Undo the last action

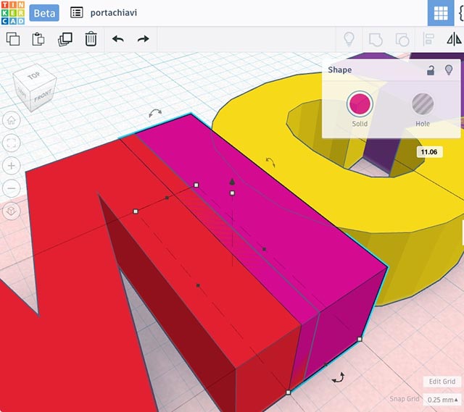(118, 39)
